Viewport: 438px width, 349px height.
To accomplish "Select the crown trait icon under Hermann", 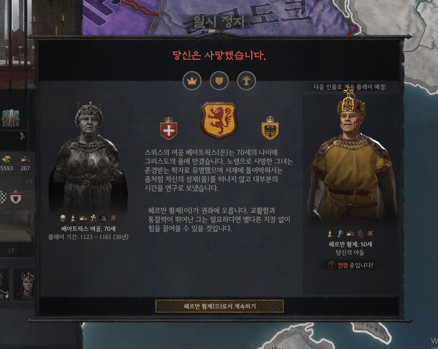I will click(350, 233).
